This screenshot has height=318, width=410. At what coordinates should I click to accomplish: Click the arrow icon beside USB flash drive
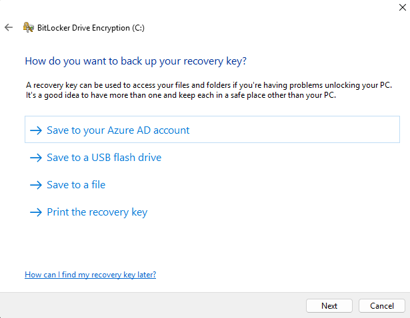pyautogui.click(x=36, y=158)
